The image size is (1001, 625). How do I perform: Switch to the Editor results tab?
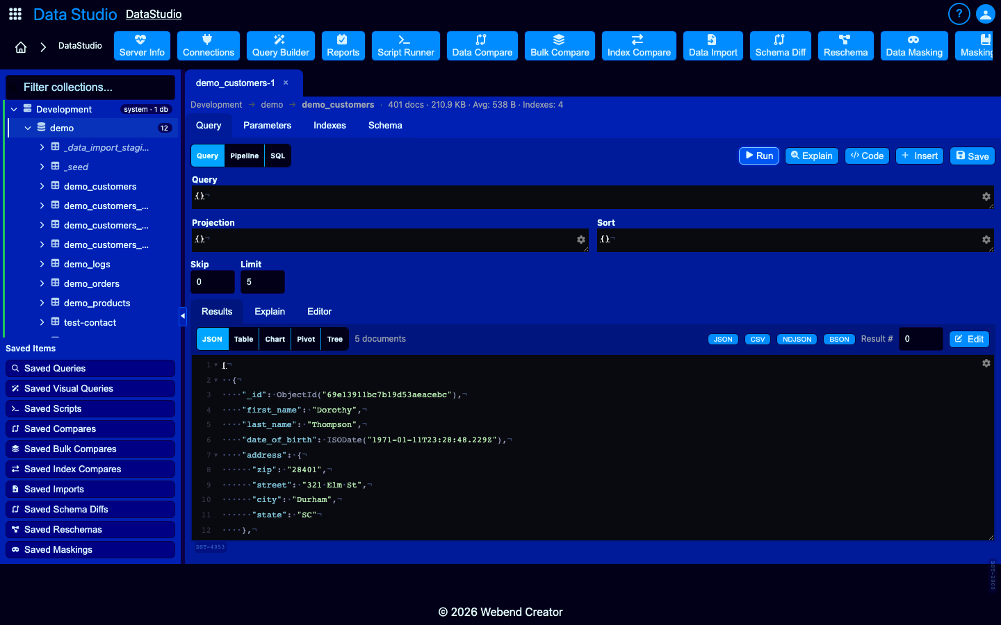click(319, 311)
